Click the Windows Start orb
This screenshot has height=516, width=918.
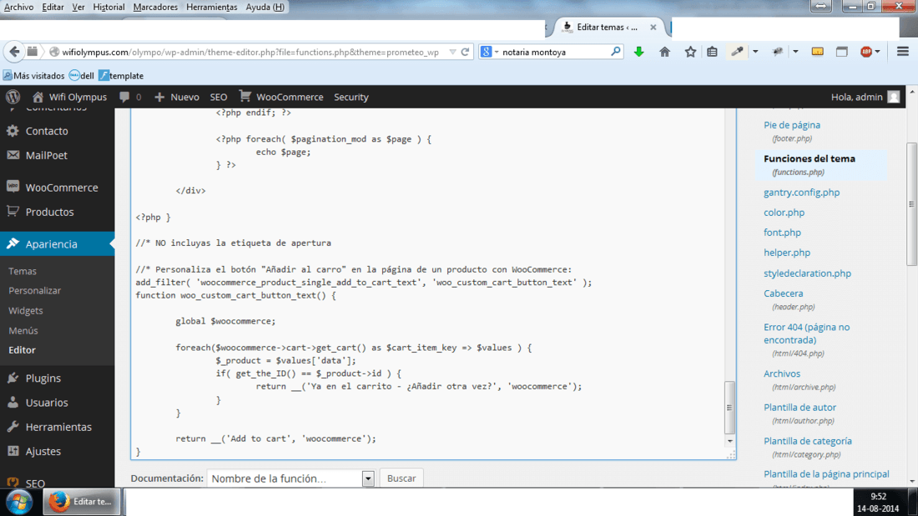pyautogui.click(x=18, y=502)
